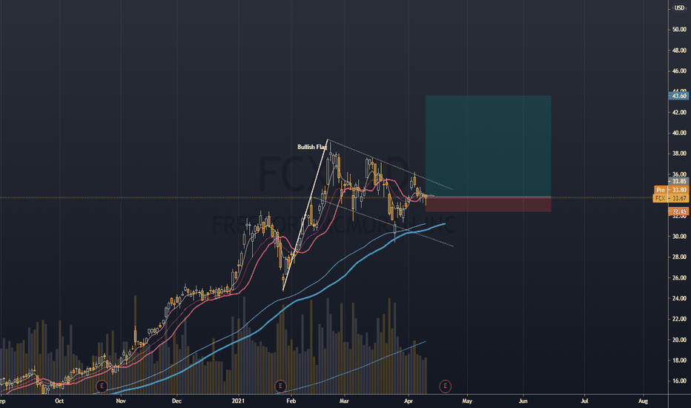Screen dimensions: 691x408
Task: Click the 38.00 price axis label
Action: (x=679, y=154)
